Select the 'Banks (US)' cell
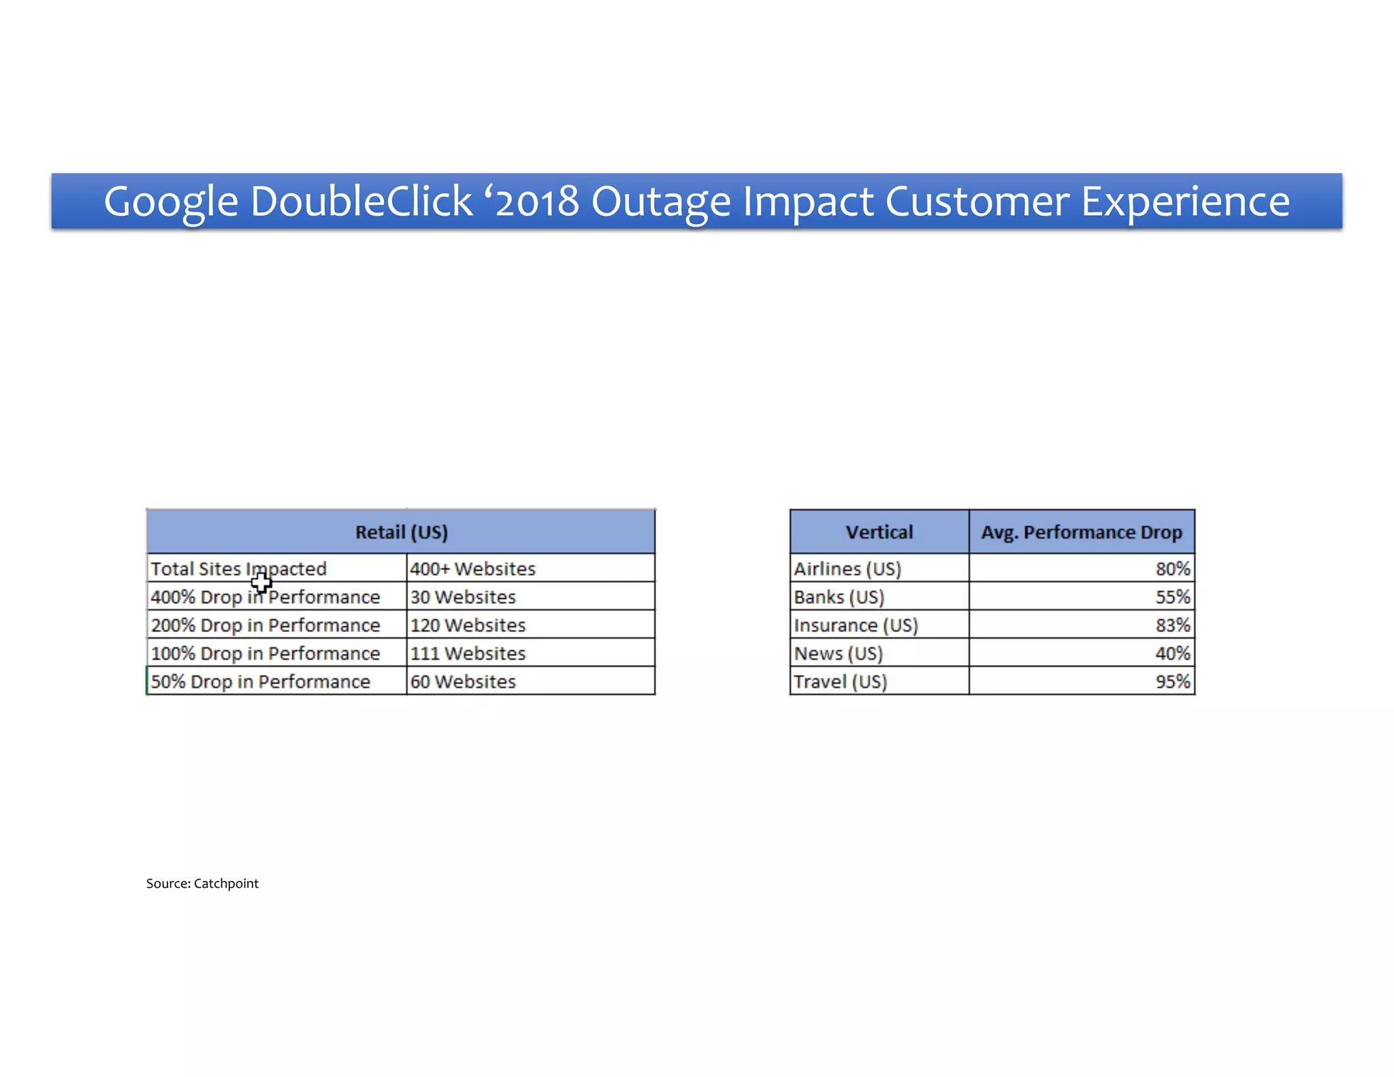The image size is (1394, 1077). click(x=879, y=596)
